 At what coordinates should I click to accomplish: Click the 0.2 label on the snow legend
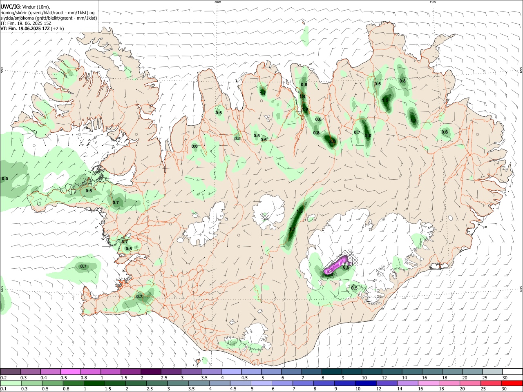4,378
